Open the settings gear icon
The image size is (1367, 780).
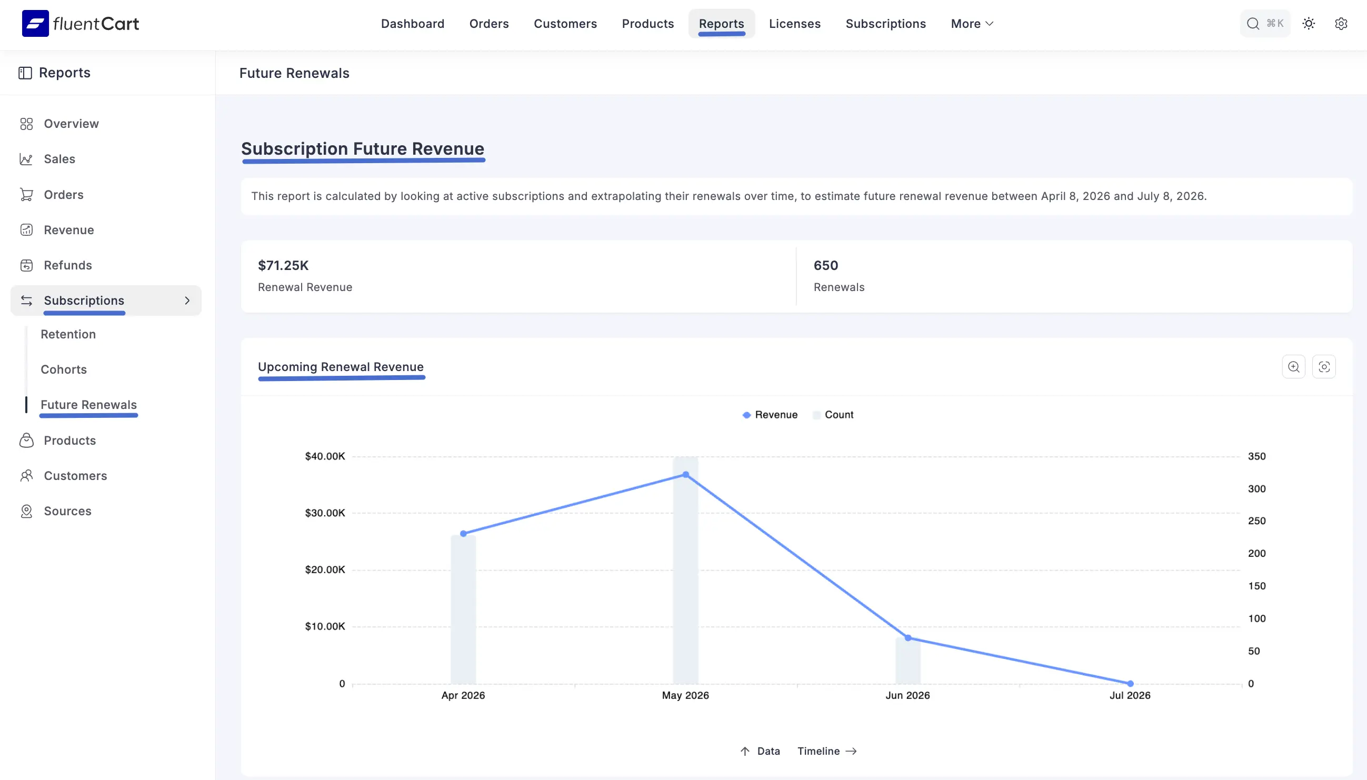1341,24
